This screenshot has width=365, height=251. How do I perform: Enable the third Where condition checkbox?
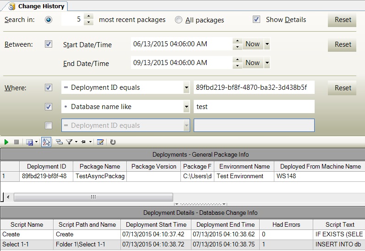49,125
